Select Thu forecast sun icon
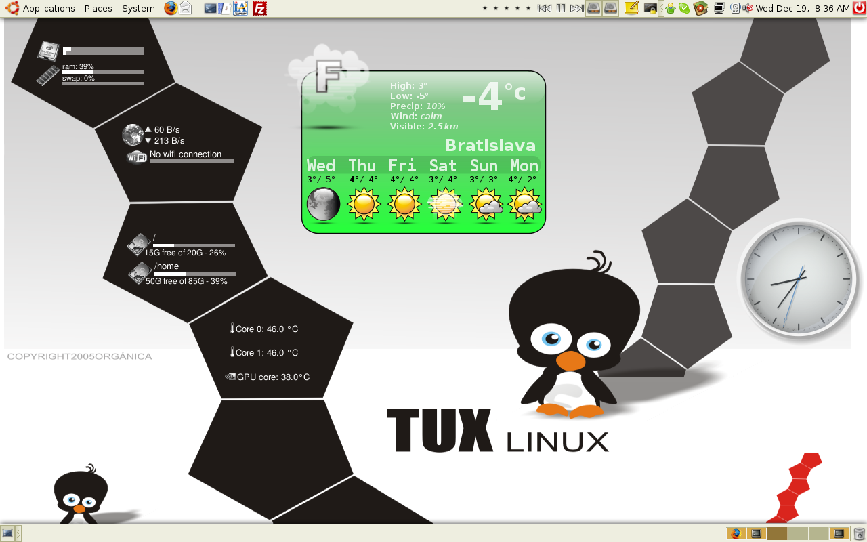The image size is (867, 542). tap(364, 204)
